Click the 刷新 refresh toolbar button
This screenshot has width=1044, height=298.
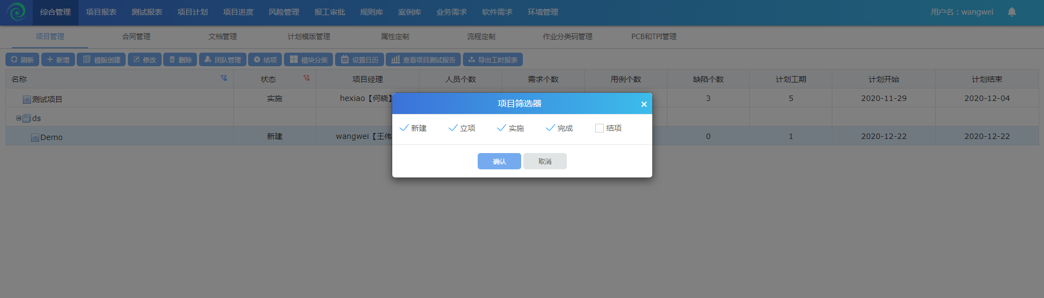(22, 60)
